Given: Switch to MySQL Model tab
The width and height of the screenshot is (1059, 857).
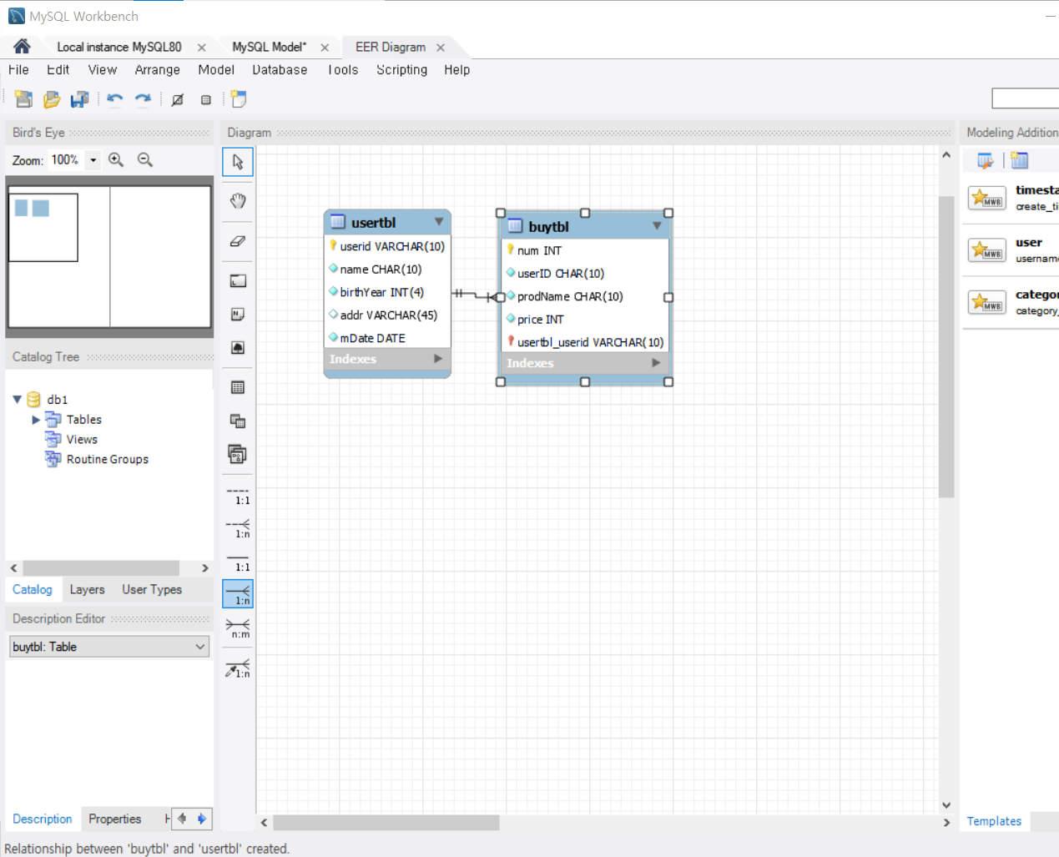Looking at the screenshot, I should point(269,47).
